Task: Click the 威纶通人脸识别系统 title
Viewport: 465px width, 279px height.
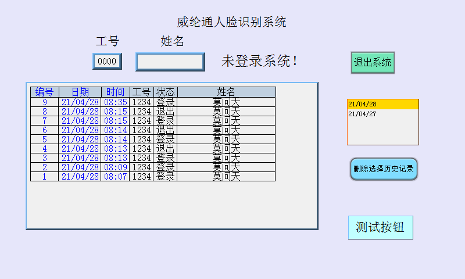Action: click(231, 23)
